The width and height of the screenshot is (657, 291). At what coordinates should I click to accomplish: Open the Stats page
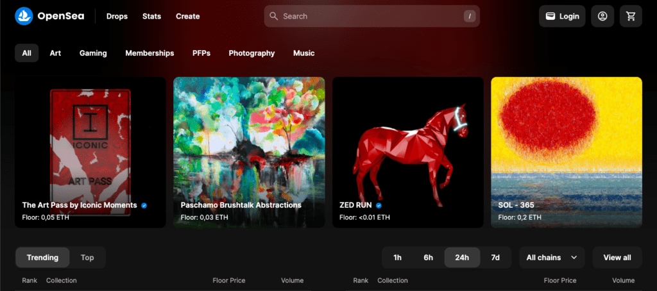click(151, 16)
